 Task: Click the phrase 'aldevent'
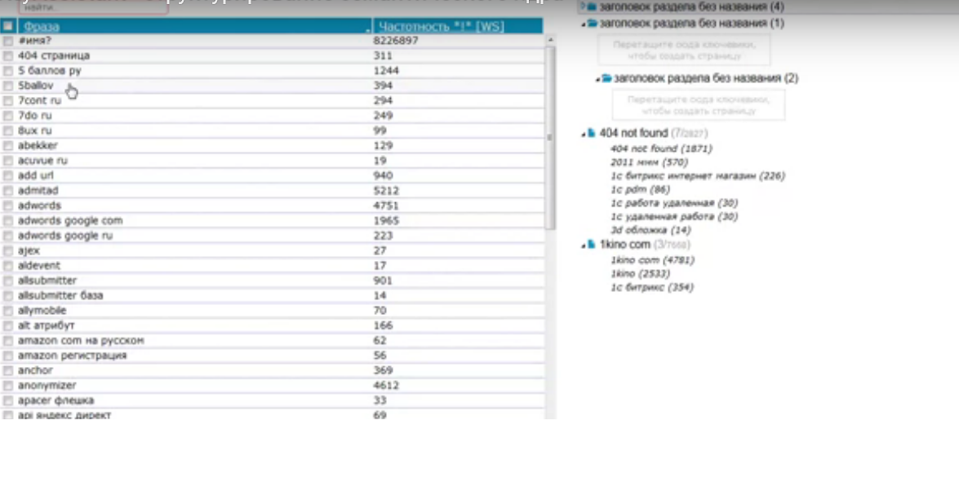(x=39, y=266)
